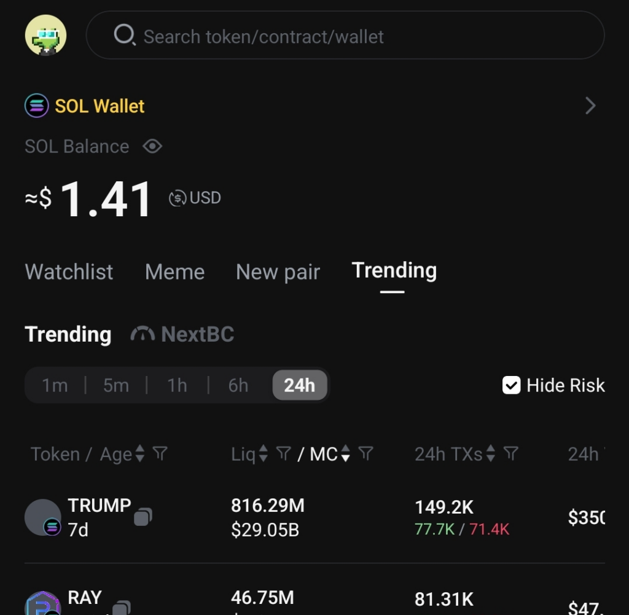Open the MC column filter funnel
The height and width of the screenshot is (615, 629).
[365, 454]
